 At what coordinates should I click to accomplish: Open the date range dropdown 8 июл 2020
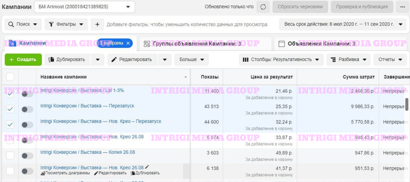[x=343, y=24]
